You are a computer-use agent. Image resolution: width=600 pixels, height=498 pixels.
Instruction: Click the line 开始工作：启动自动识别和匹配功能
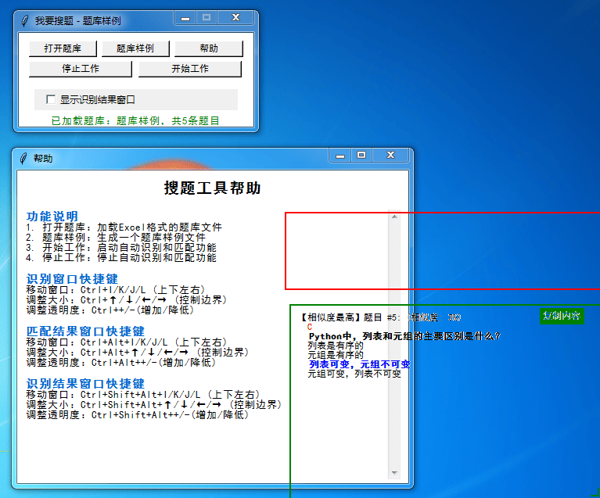coord(121,248)
